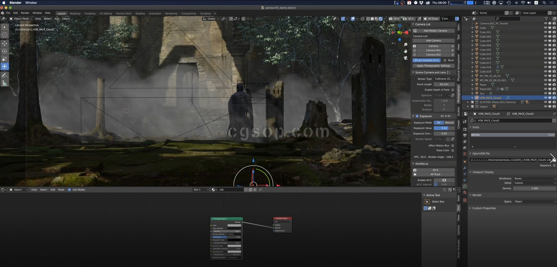Click the Add Camera button
Viewport: 557px width, 267px height.
coord(433,41)
